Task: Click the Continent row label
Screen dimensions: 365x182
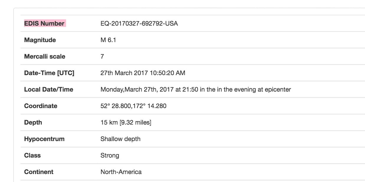Action: coord(39,172)
